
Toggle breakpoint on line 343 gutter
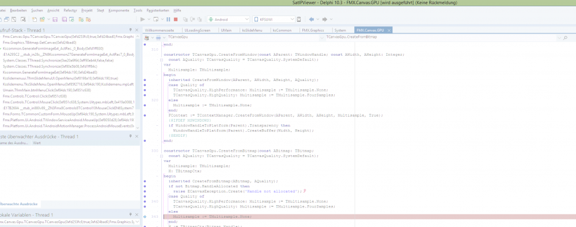point(145,217)
